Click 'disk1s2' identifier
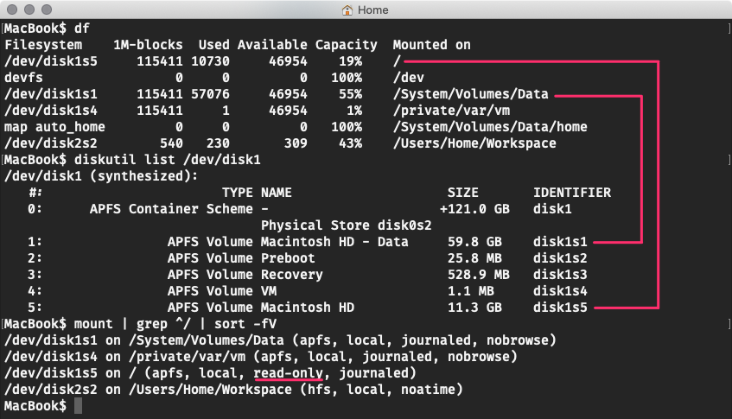732x419 pixels. [x=560, y=258]
